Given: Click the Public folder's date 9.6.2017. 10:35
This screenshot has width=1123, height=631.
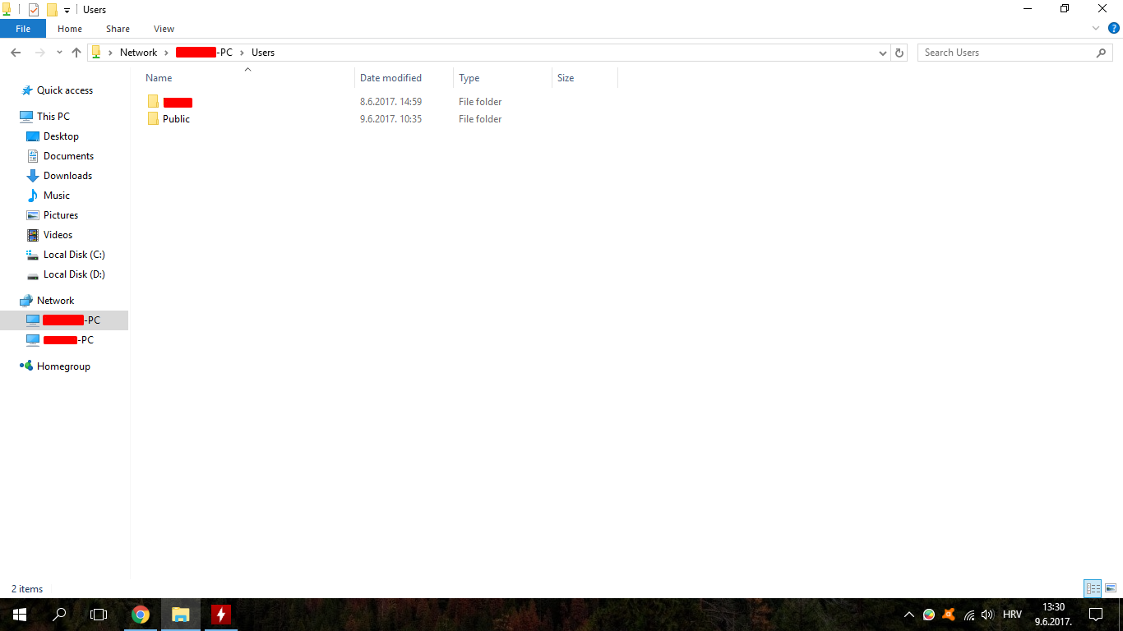Looking at the screenshot, I should click(391, 119).
